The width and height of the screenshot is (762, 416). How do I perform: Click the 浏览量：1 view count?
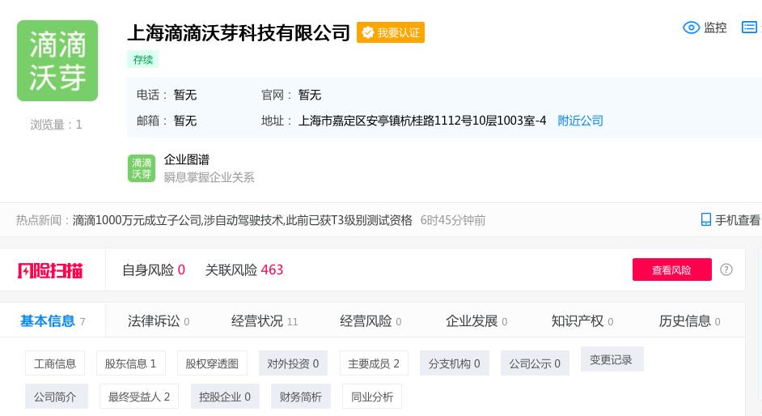pos(57,125)
